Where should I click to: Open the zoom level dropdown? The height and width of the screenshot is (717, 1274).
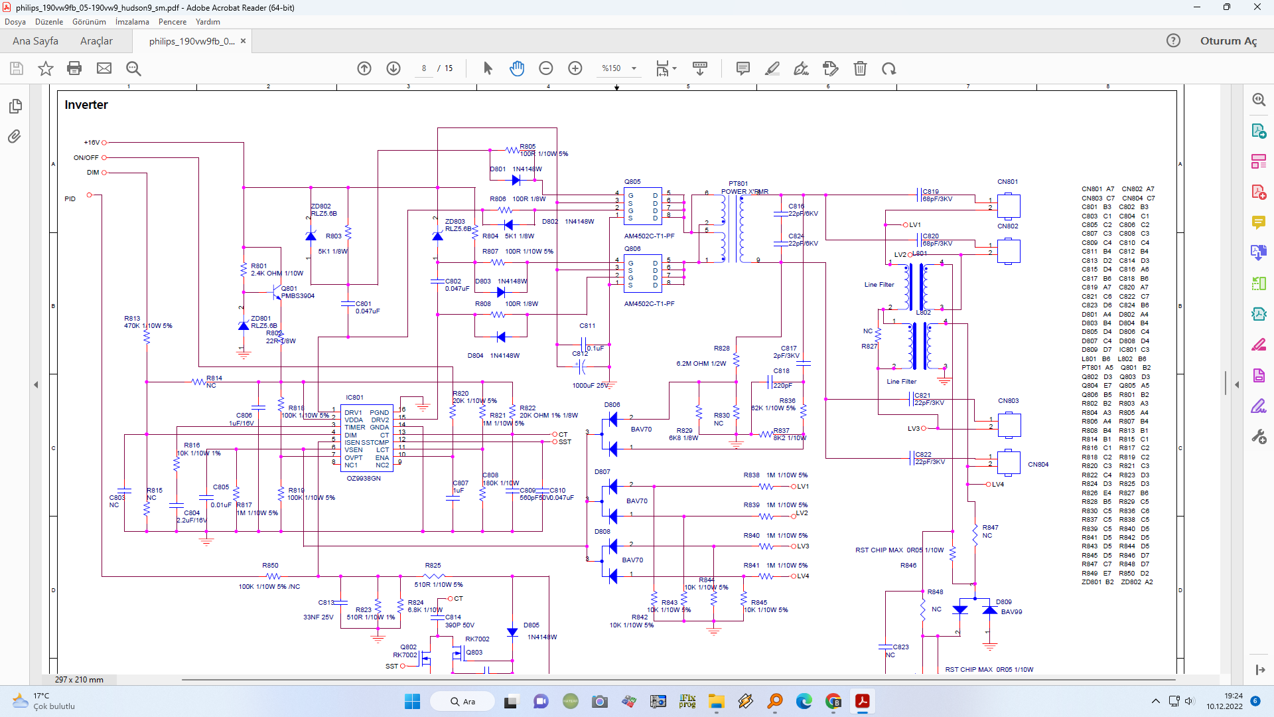(634, 68)
